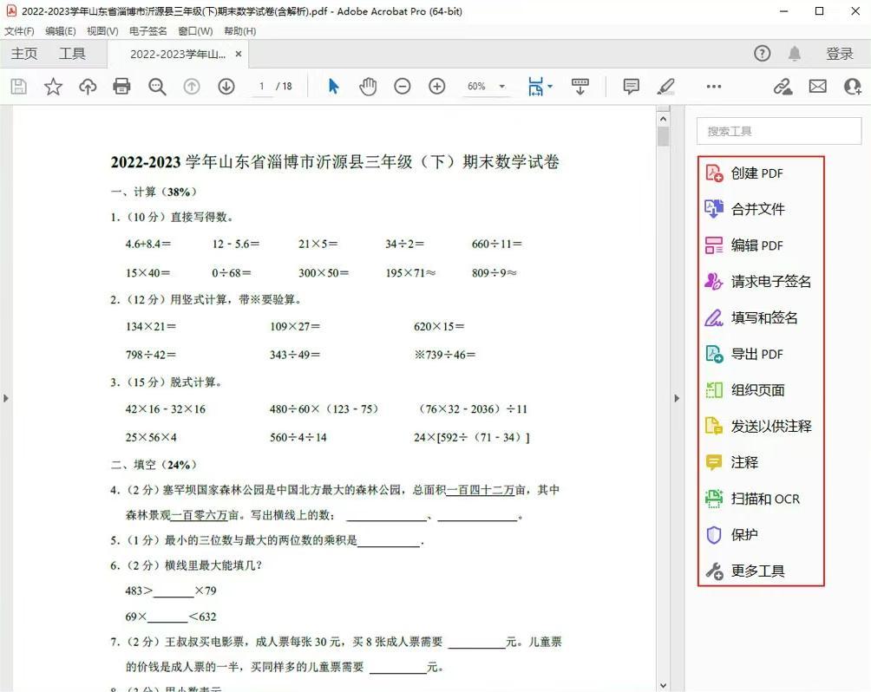Screen dimensions: 871x692
Task: Open the find search tool
Action: pos(156,86)
